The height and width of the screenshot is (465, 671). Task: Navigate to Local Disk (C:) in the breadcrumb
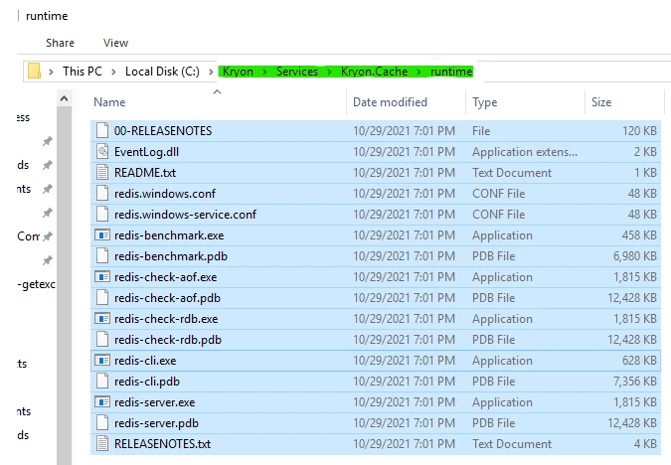[162, 72]
